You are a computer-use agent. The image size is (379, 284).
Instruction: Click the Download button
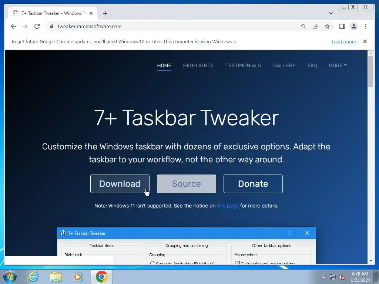click(120, 184)
